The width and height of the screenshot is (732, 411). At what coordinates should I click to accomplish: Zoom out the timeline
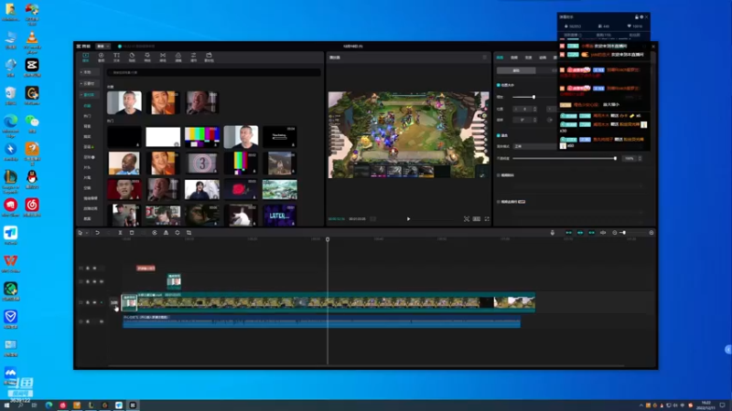click(x=614, y=233)
